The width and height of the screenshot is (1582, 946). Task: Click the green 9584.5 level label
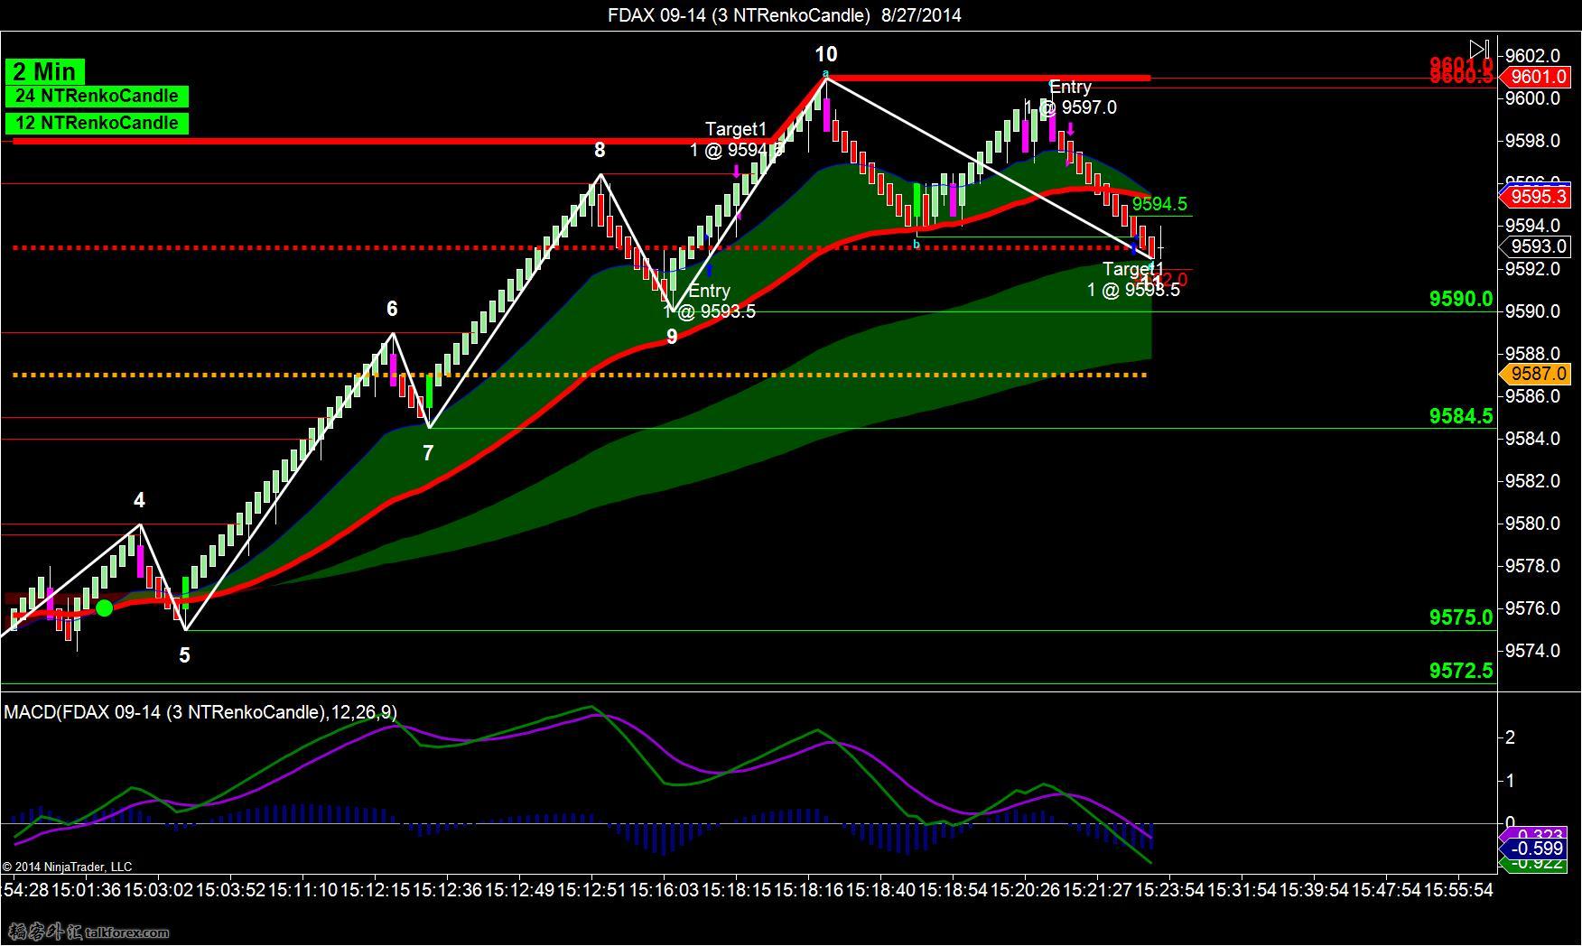coord(1461,416)
